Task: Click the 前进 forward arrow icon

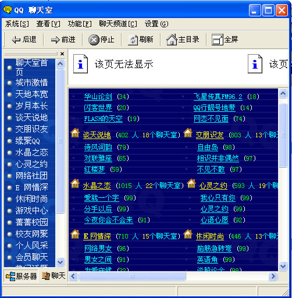Action: [55, 40]
